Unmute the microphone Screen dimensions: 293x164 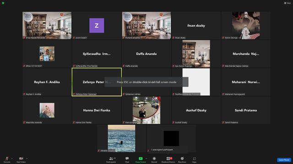(7, 159)
